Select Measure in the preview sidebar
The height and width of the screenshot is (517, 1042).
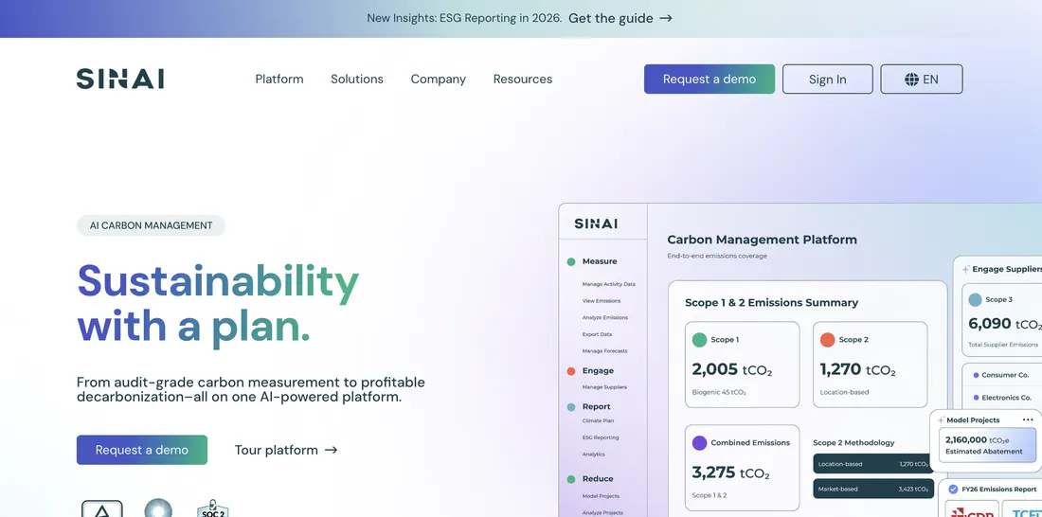pos(600,261)
